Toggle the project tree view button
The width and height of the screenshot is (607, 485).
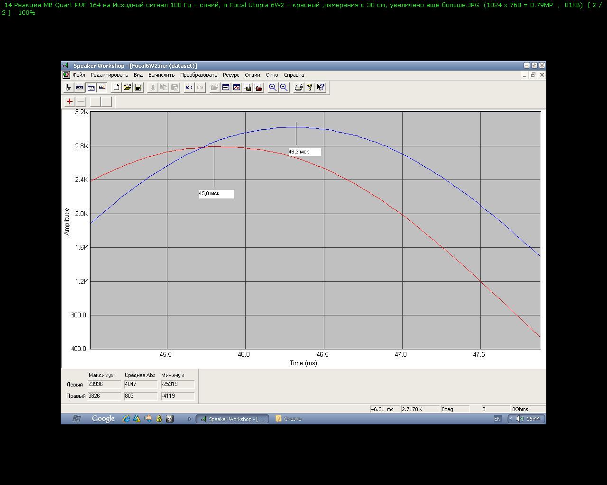coord(68,87)
